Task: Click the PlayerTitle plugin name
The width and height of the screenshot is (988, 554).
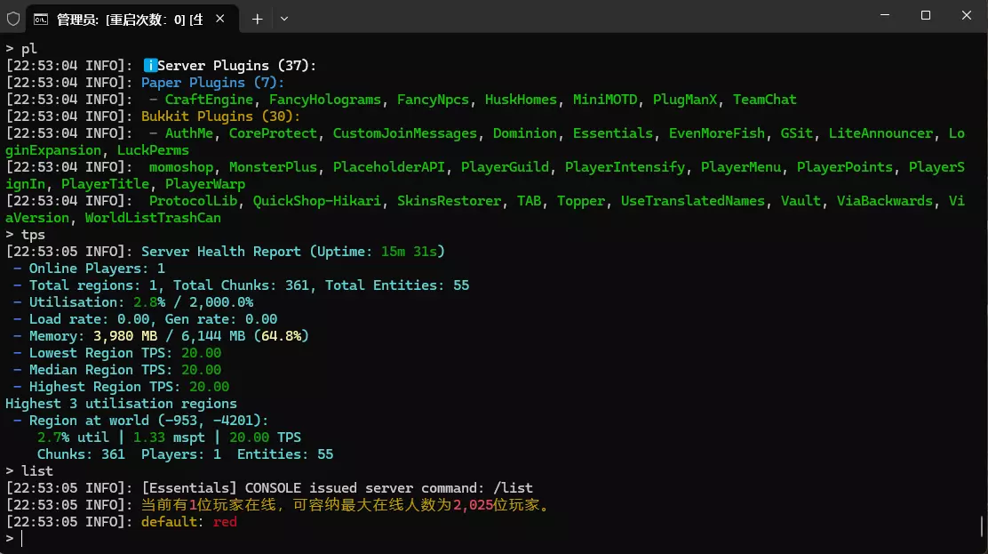Action: [105, 184]
